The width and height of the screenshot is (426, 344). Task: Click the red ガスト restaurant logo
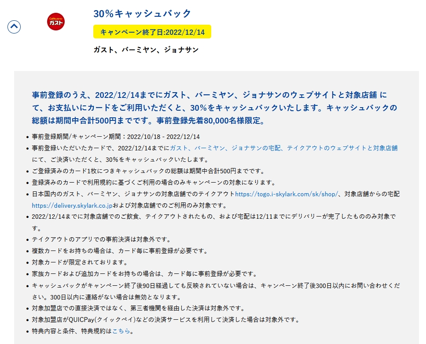pos(56,22)
